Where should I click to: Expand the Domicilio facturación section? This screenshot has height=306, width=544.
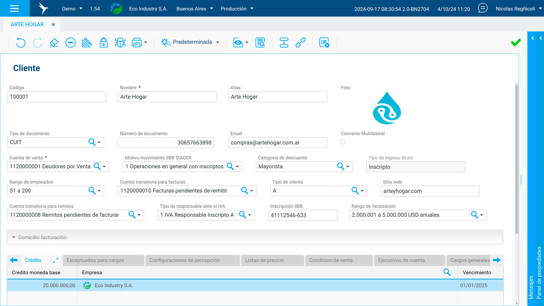[255, 237]
